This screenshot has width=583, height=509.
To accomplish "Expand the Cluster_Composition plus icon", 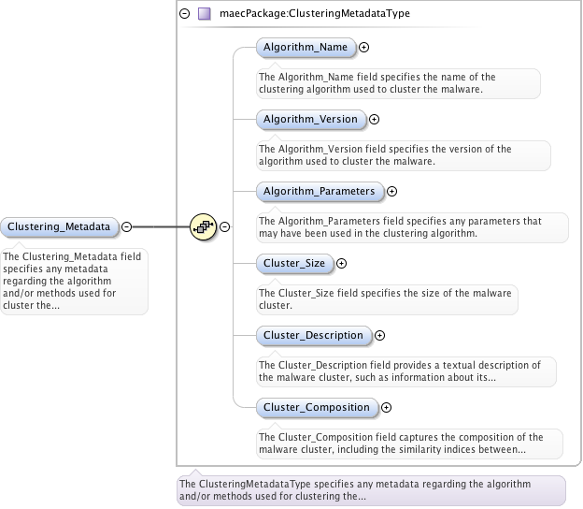I will coord(386,407).
